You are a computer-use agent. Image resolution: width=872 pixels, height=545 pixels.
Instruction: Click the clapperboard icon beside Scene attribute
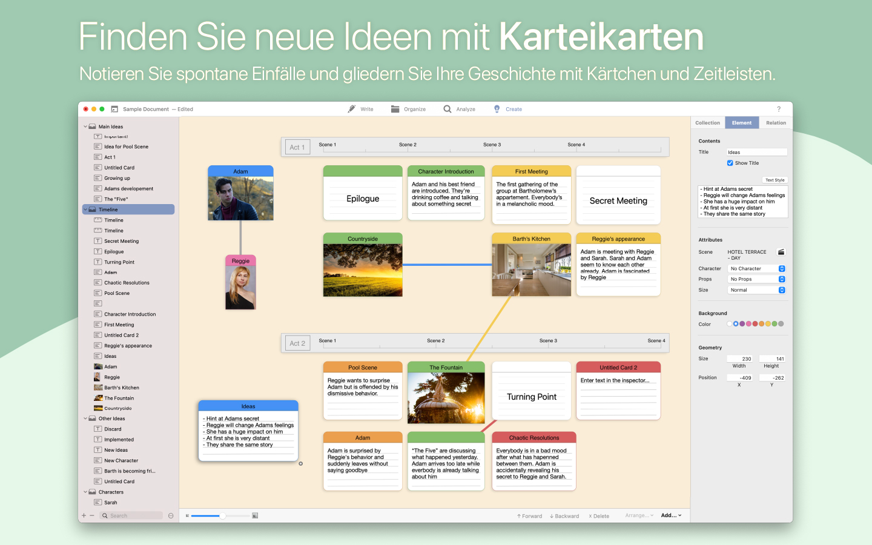point(781,252)
